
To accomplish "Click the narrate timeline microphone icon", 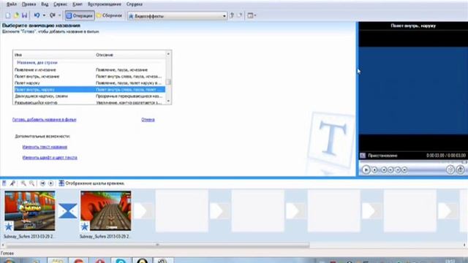I will [12, 183].
